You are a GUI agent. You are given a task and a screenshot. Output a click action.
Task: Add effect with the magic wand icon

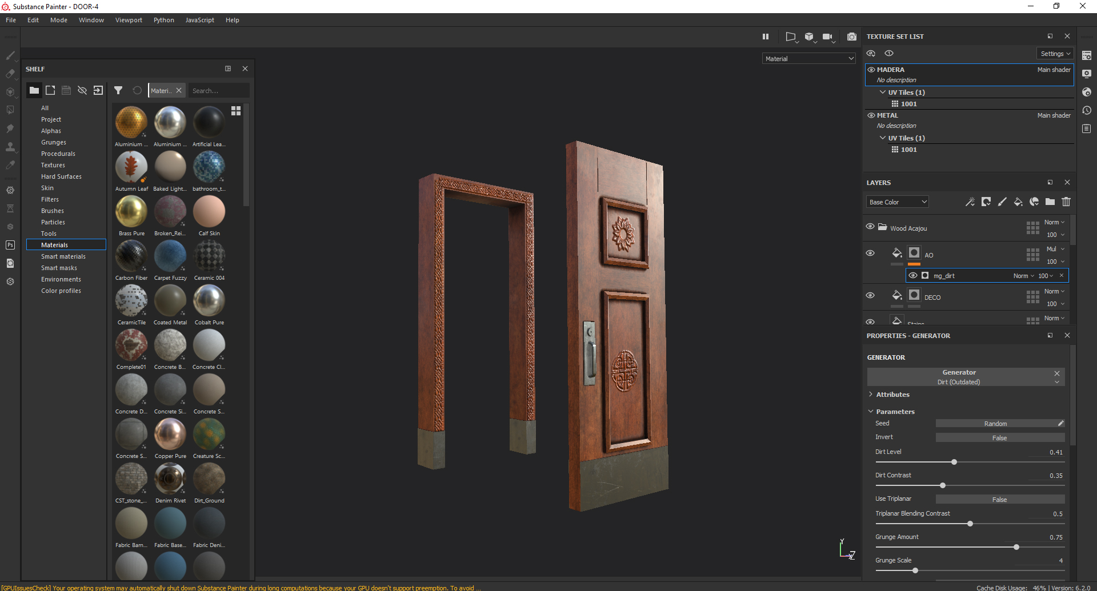970,202
